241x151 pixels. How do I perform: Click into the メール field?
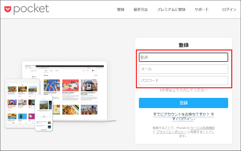183,69
